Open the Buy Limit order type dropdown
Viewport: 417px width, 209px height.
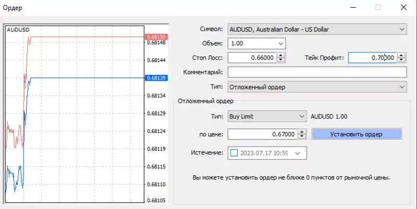pos(267,116)
